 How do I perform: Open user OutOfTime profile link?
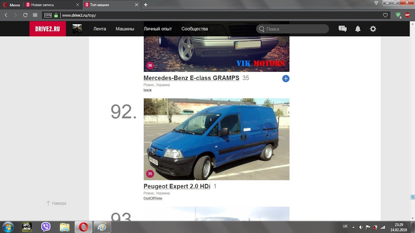(153, 198)
